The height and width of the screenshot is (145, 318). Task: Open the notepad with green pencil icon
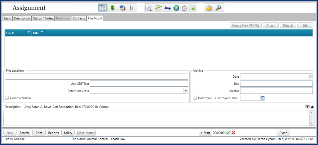click(x=158, y=8)
